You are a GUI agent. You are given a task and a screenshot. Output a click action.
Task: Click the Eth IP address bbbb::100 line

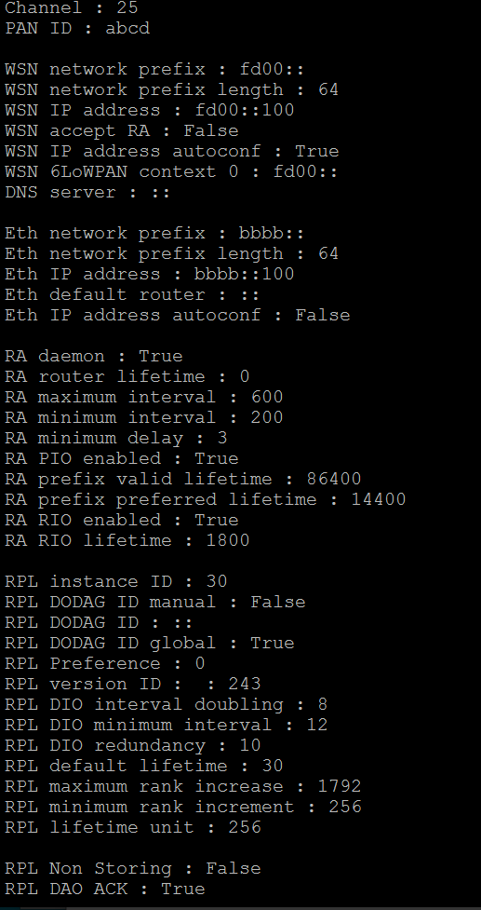pyautogui.click(x=150, y=274)
